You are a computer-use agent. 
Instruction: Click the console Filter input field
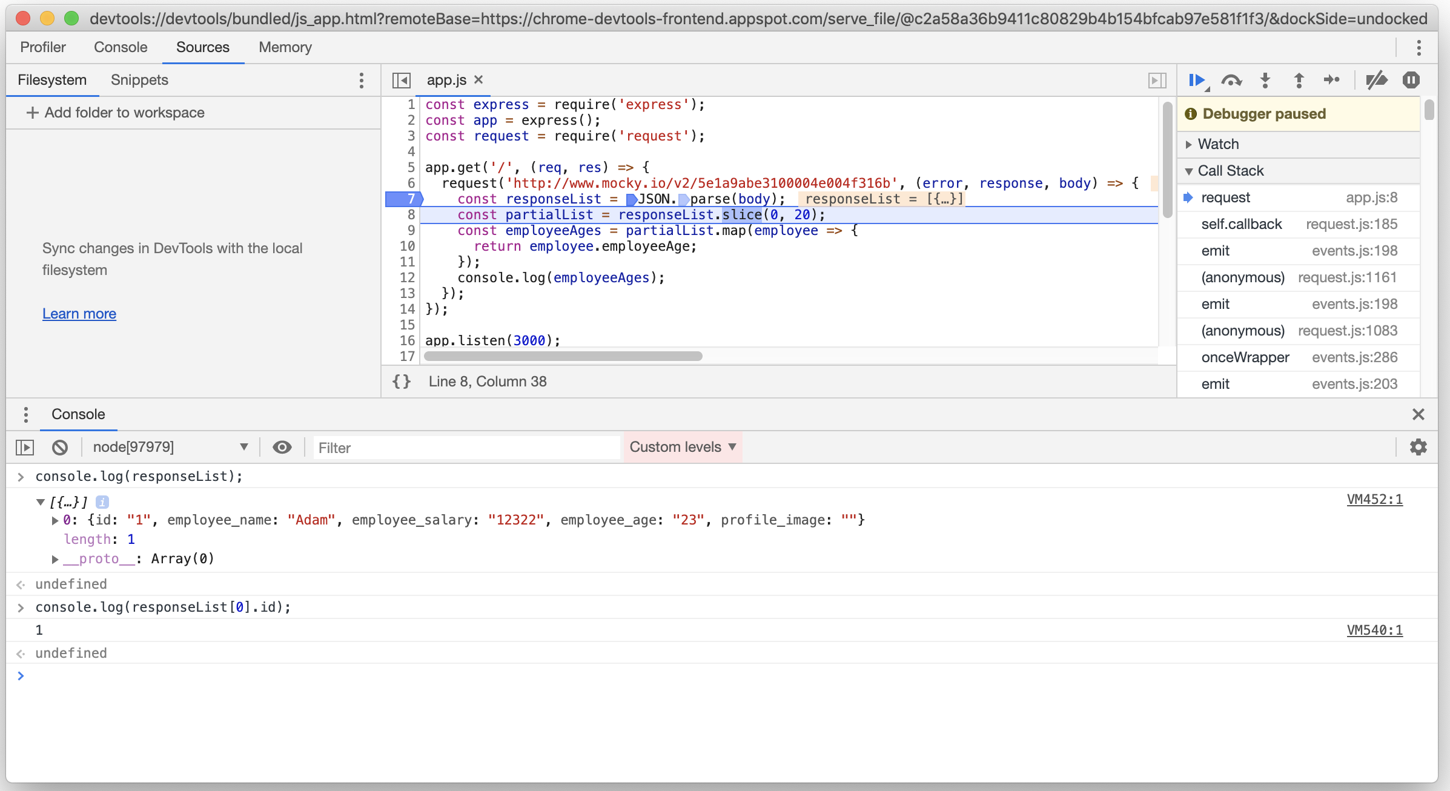[x=466, y=448]
